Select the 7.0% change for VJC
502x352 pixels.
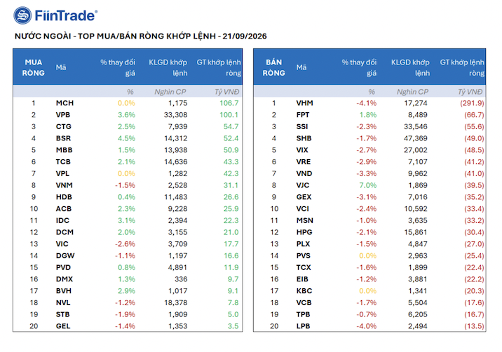coord(367,185)
